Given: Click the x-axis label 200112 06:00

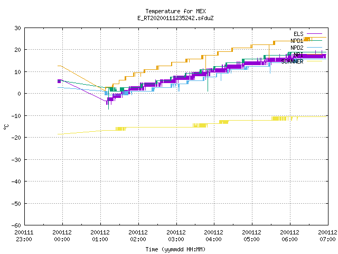Looking at the screenshot, I should coord(290,236).
